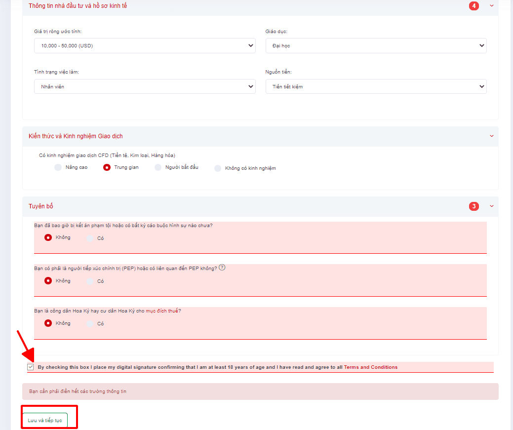Screen dimensions: 513x430
Task: Collapse the Kiến thức và Kinh nghiệm Giao dịch chevron
Action: (x=491, y=136)
